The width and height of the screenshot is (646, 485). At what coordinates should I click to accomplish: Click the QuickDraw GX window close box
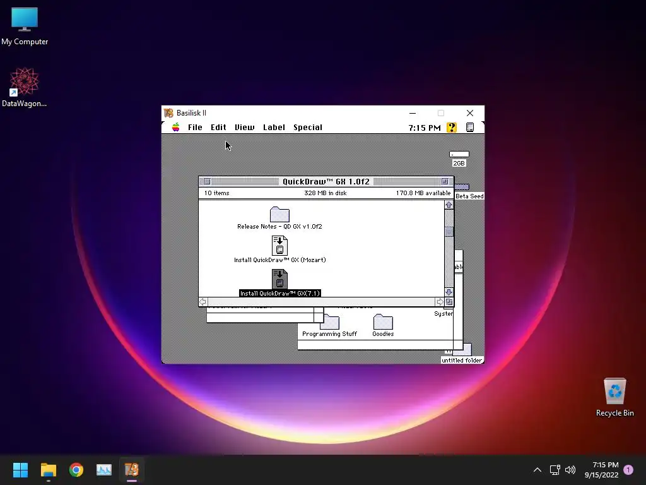pos(207,181)
